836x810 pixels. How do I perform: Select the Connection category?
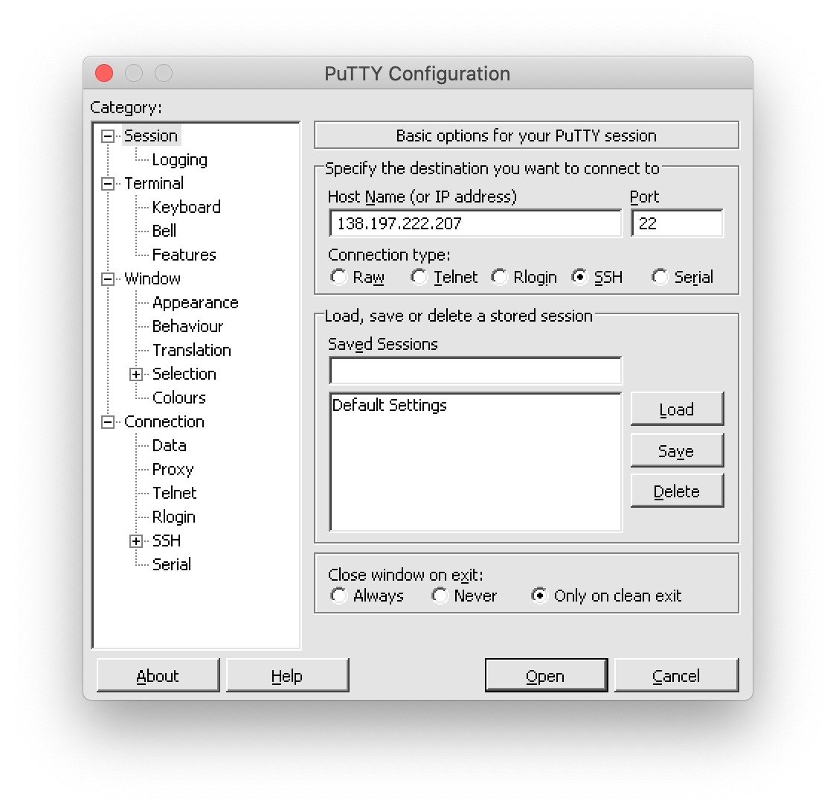[x=164, y=421]
